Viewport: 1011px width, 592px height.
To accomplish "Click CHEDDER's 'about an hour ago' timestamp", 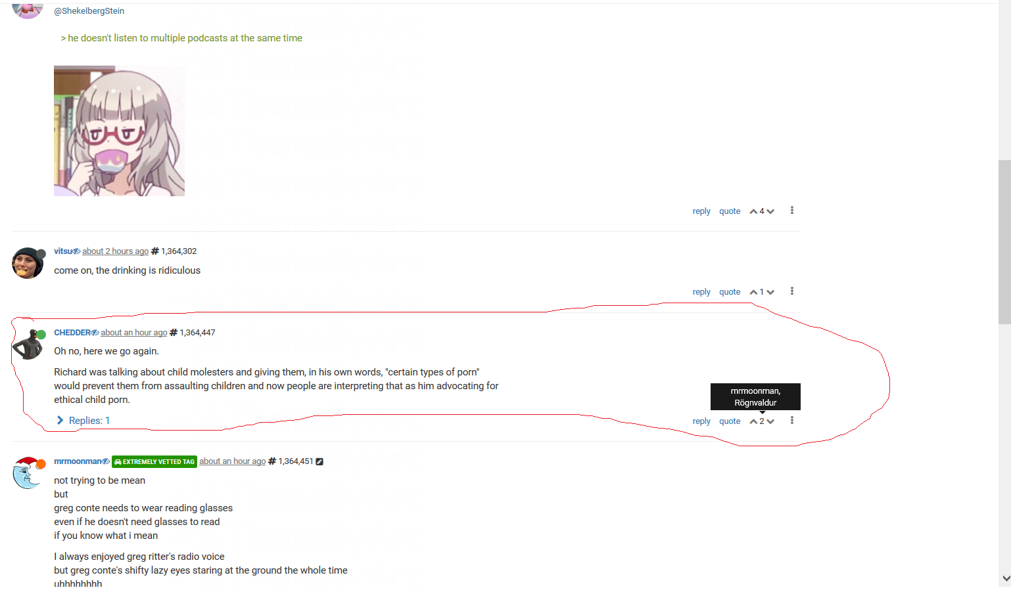I will coord(134,333).
